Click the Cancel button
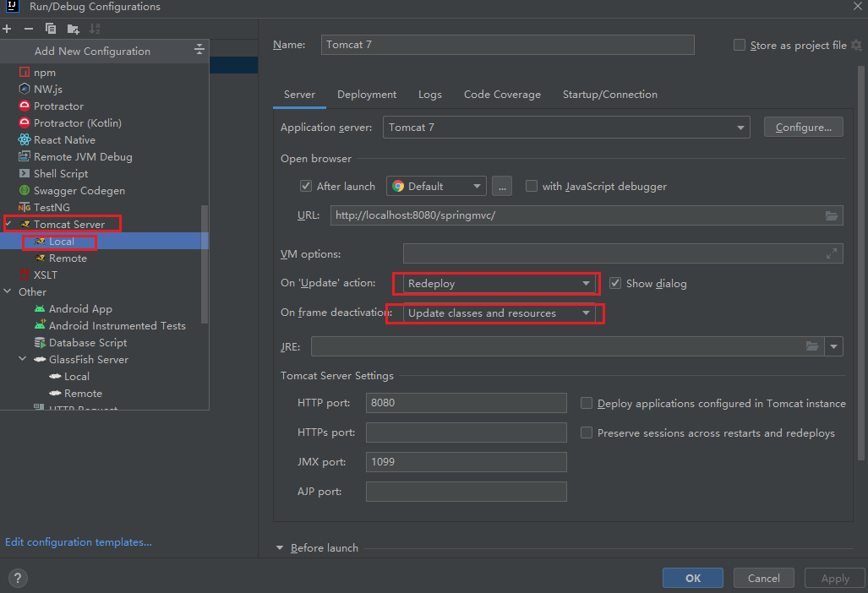Screen dimensions: 868x593 point(763,578)
